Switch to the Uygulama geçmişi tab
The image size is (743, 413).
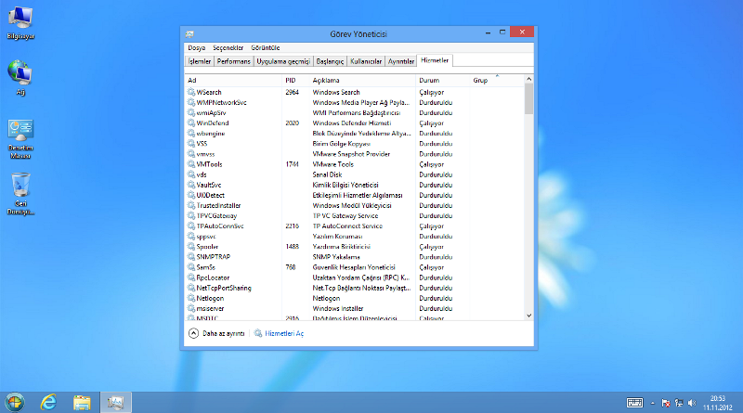tap(283, 61)
